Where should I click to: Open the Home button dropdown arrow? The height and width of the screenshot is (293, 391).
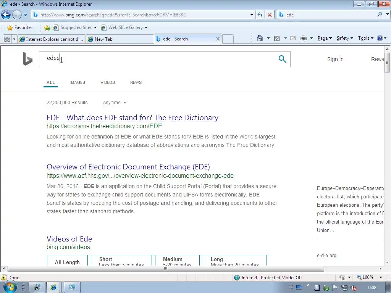pyautogui.click(x=268, y=38)
